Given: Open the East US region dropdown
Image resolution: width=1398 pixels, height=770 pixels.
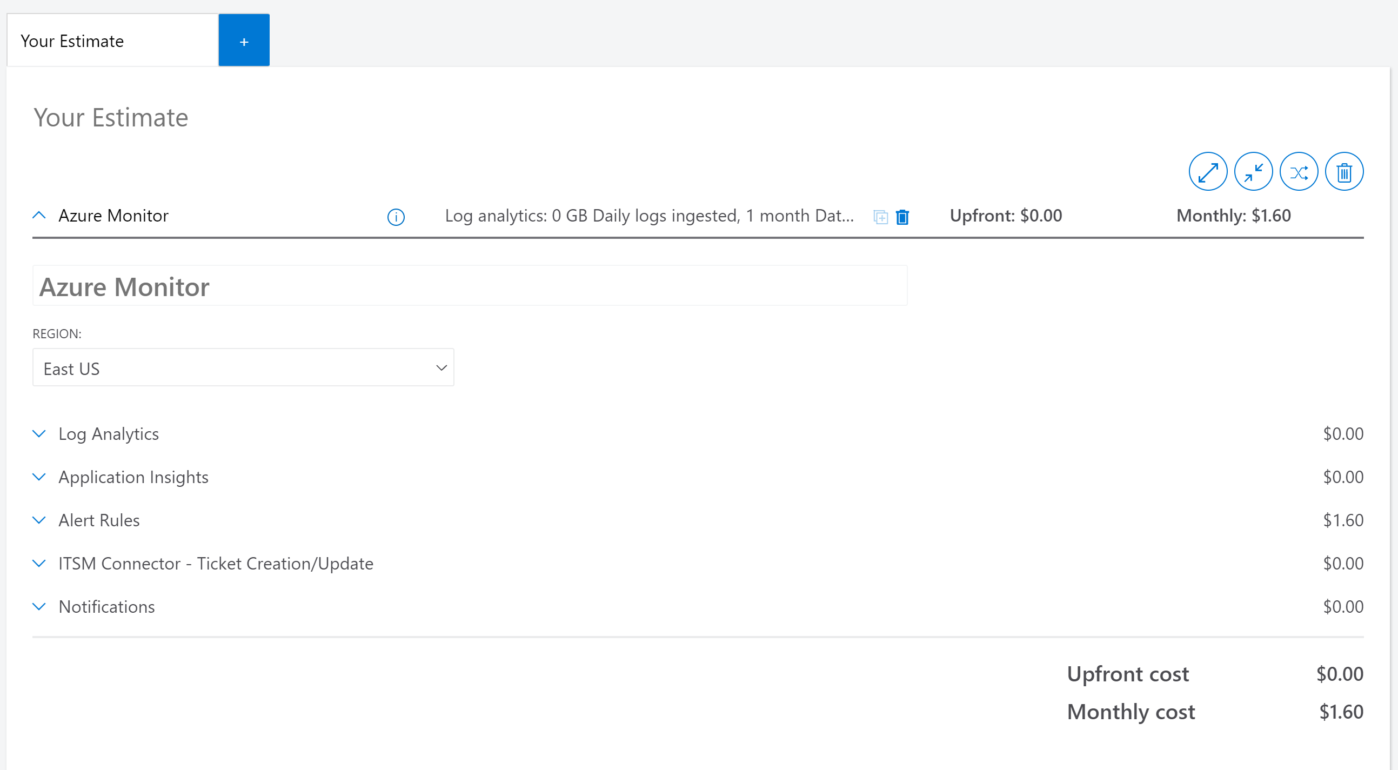Looking at the screenshot, I should [x=243, y=367].
